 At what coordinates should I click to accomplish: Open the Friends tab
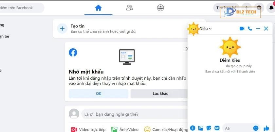129,8
